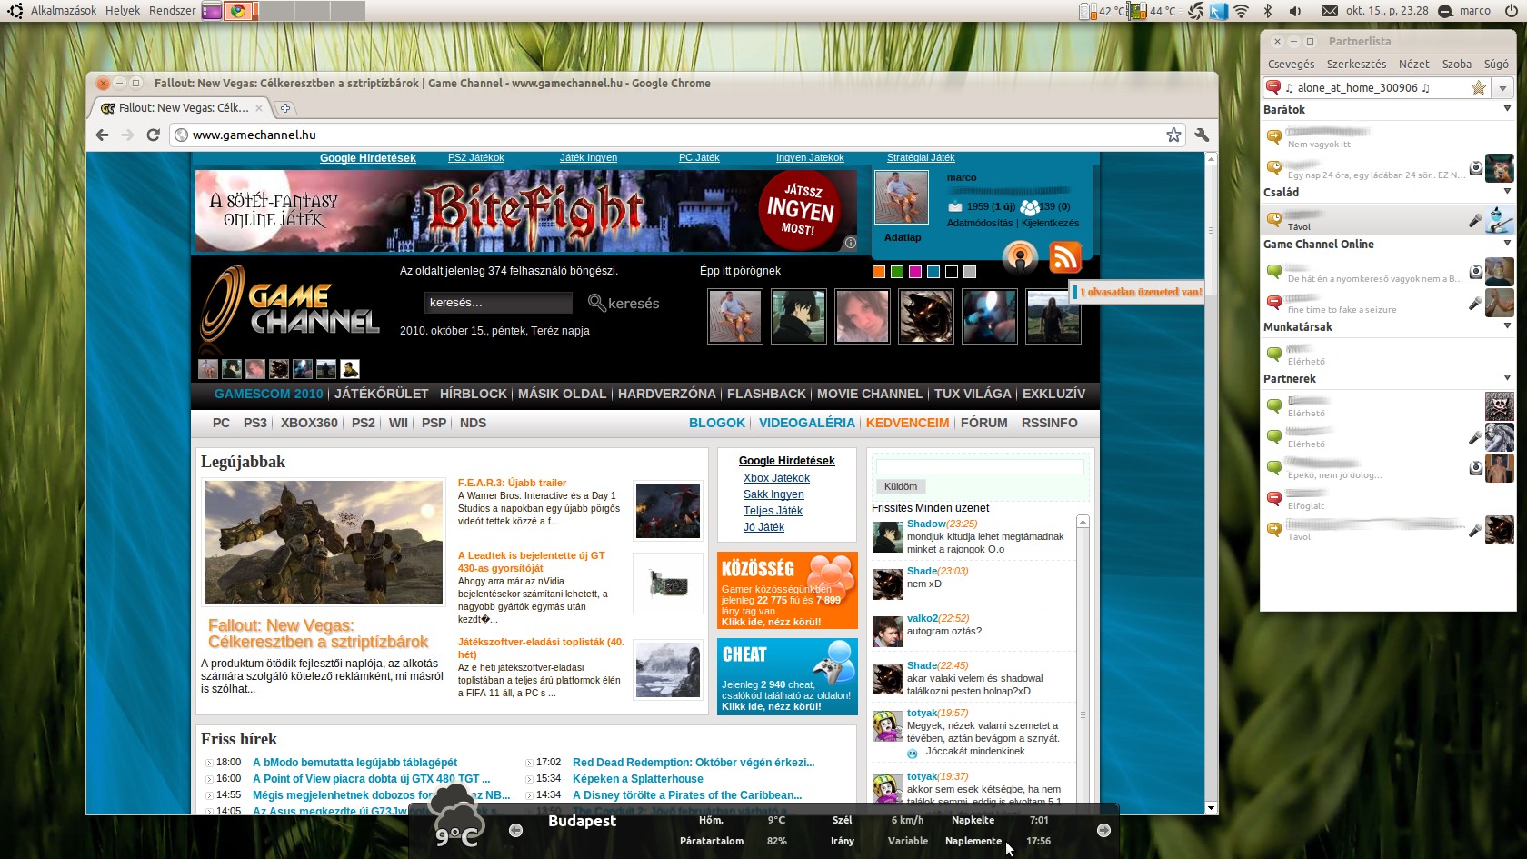The image size is (1527, 859).
Task: Click the Bluetooth icon in the system tray
Action: [x=1269, y=11]
